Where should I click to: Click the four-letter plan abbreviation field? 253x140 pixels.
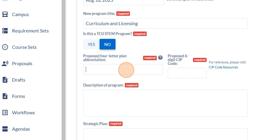coord(123,69)
